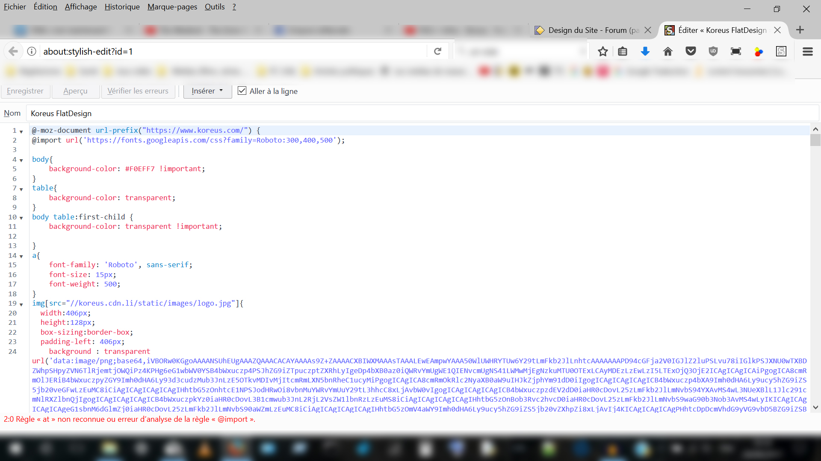Image resolution: width=821 pixels, height=461 pixels.
Task: Open the hamburger menu icon
Action: (807, 52)
